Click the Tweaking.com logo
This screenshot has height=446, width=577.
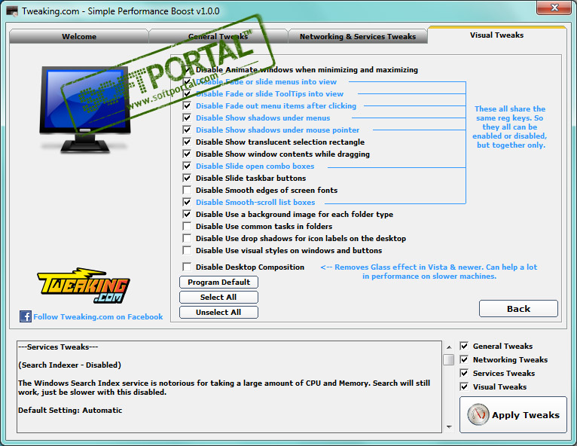83,286
